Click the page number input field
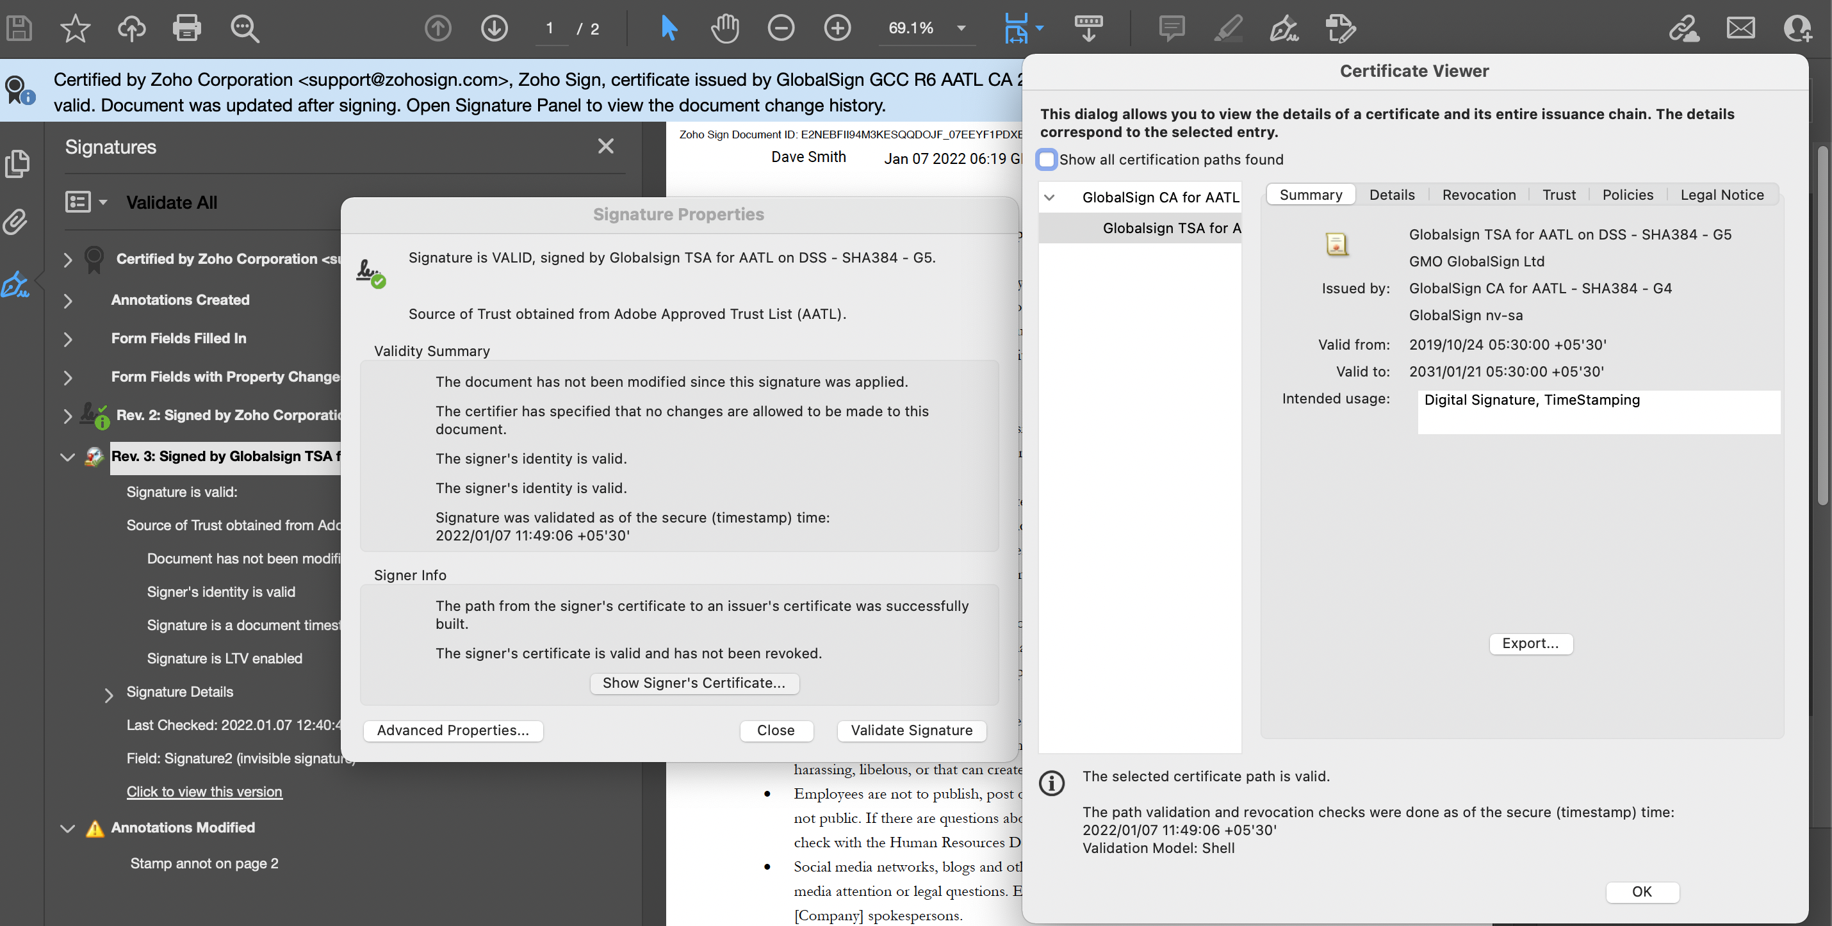Screen dimensions: 1832x926 tap(550, 28)
